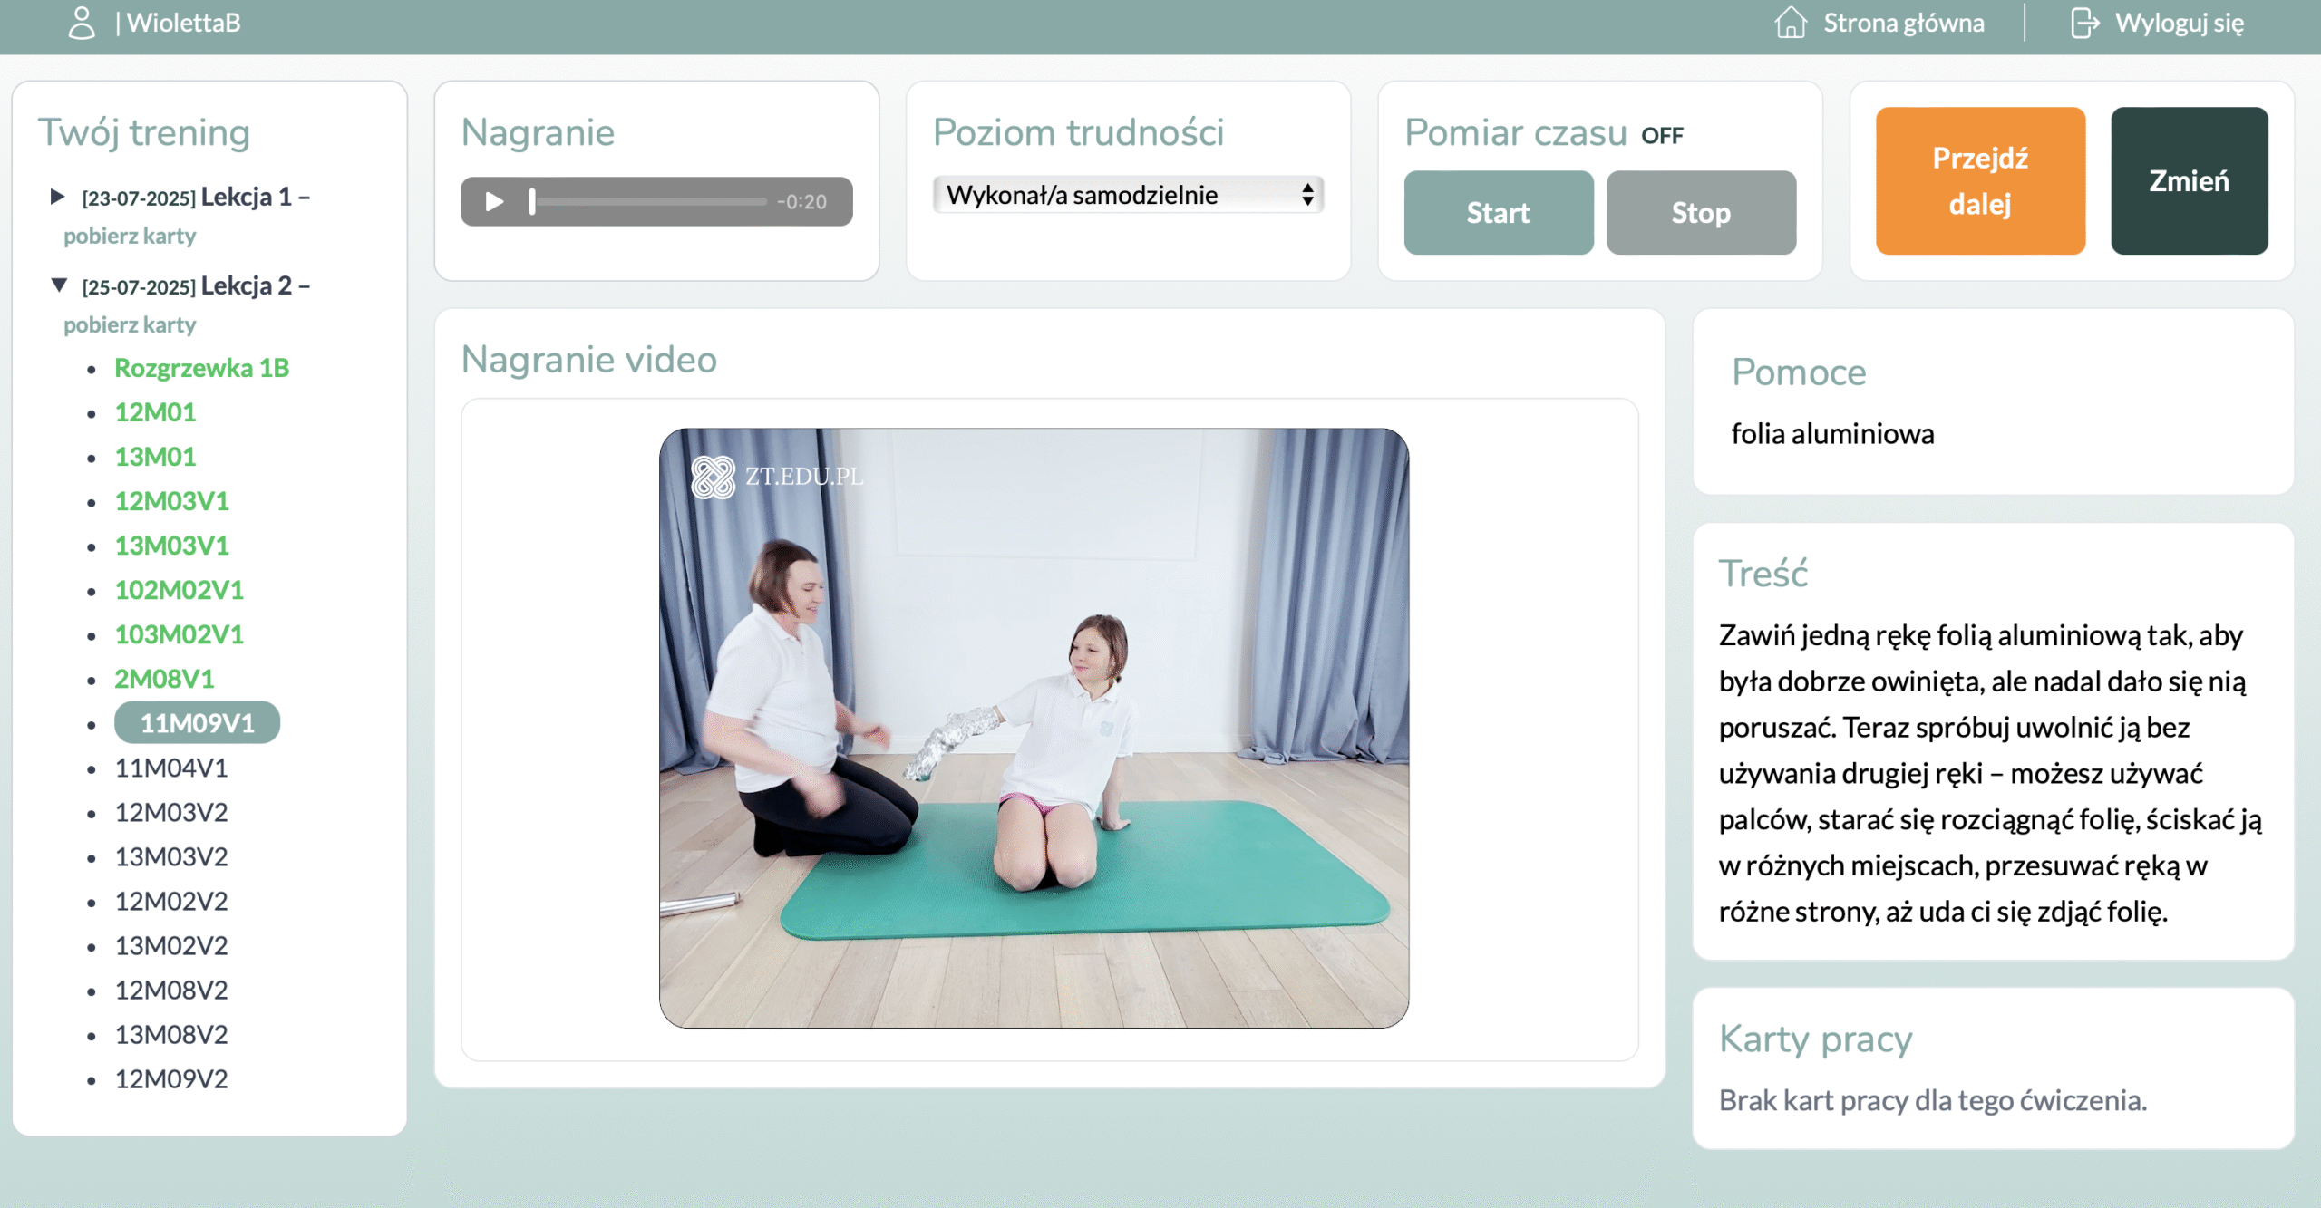Click the user profile icon next to WiolettaB
2321x1208 pixels.
point(82,23)
